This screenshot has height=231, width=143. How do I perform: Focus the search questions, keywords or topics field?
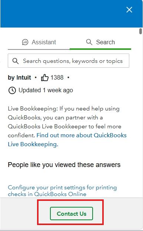pos(69,61)
